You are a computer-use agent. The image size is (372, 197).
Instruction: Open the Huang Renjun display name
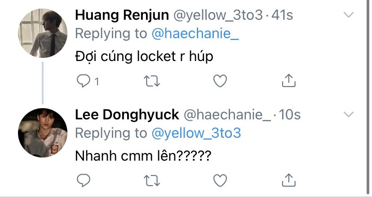121,15
